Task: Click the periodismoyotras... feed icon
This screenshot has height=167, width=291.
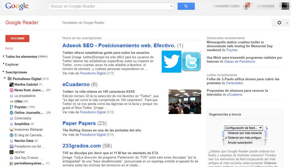Action: click(11, 163)
